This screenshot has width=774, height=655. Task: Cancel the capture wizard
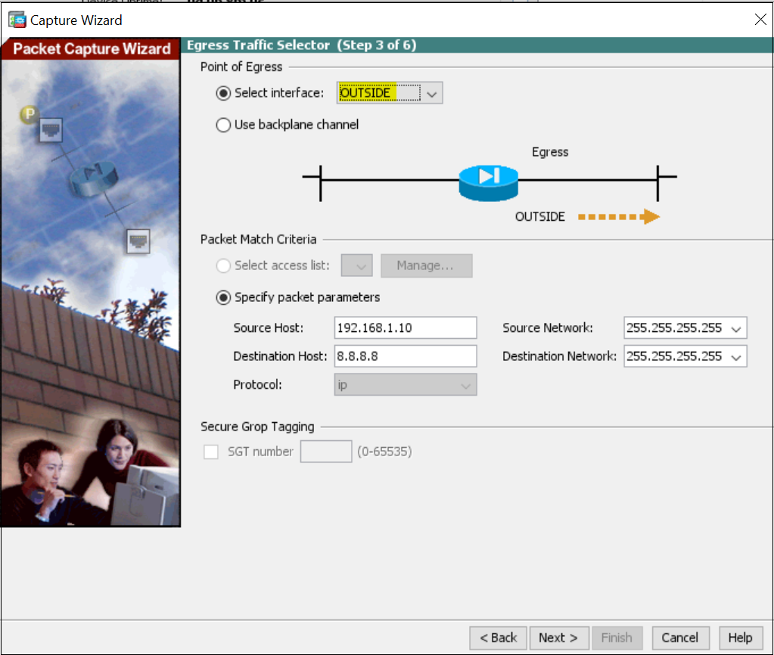(x=681, y=638)
